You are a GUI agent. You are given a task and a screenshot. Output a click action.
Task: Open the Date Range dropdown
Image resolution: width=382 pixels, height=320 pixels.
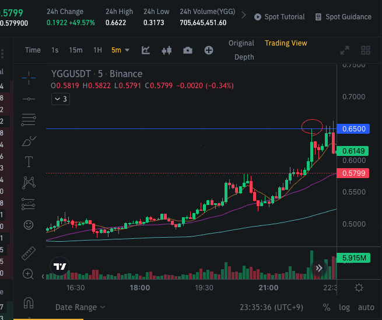click(80, 307)
